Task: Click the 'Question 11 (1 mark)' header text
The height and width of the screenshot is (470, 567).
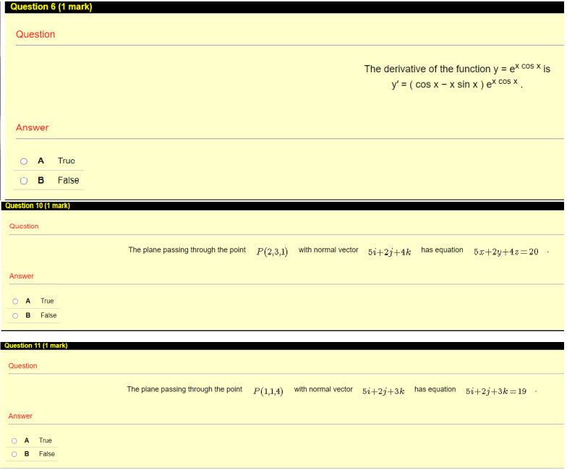Action: coord(36,346)
